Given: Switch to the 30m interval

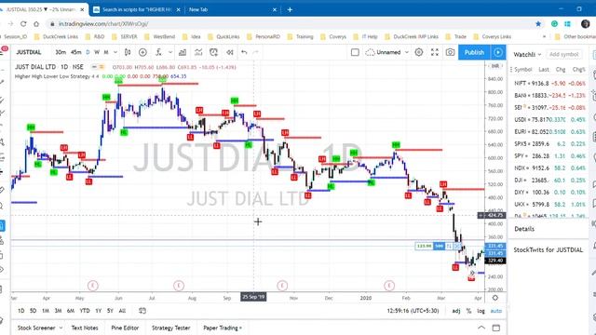Looking at the screenshot, I should [61, 52].
